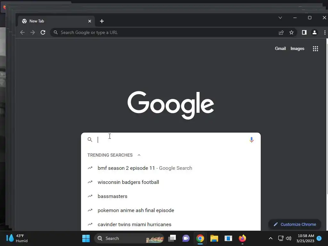
Task: Open volume control tray icon
Action: [289, 238]
